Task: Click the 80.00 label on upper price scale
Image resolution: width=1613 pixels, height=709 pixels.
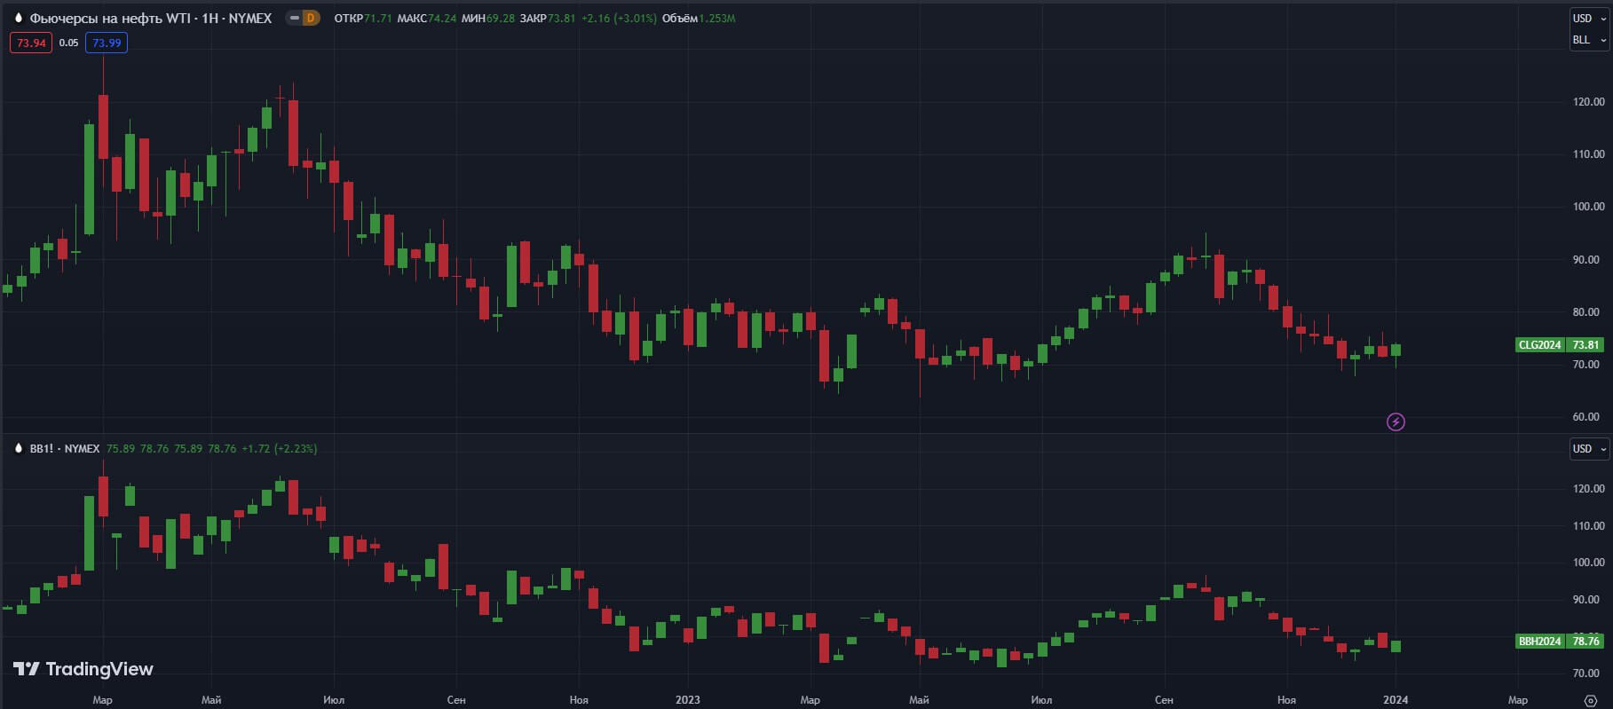Action: click(1588, 312)
